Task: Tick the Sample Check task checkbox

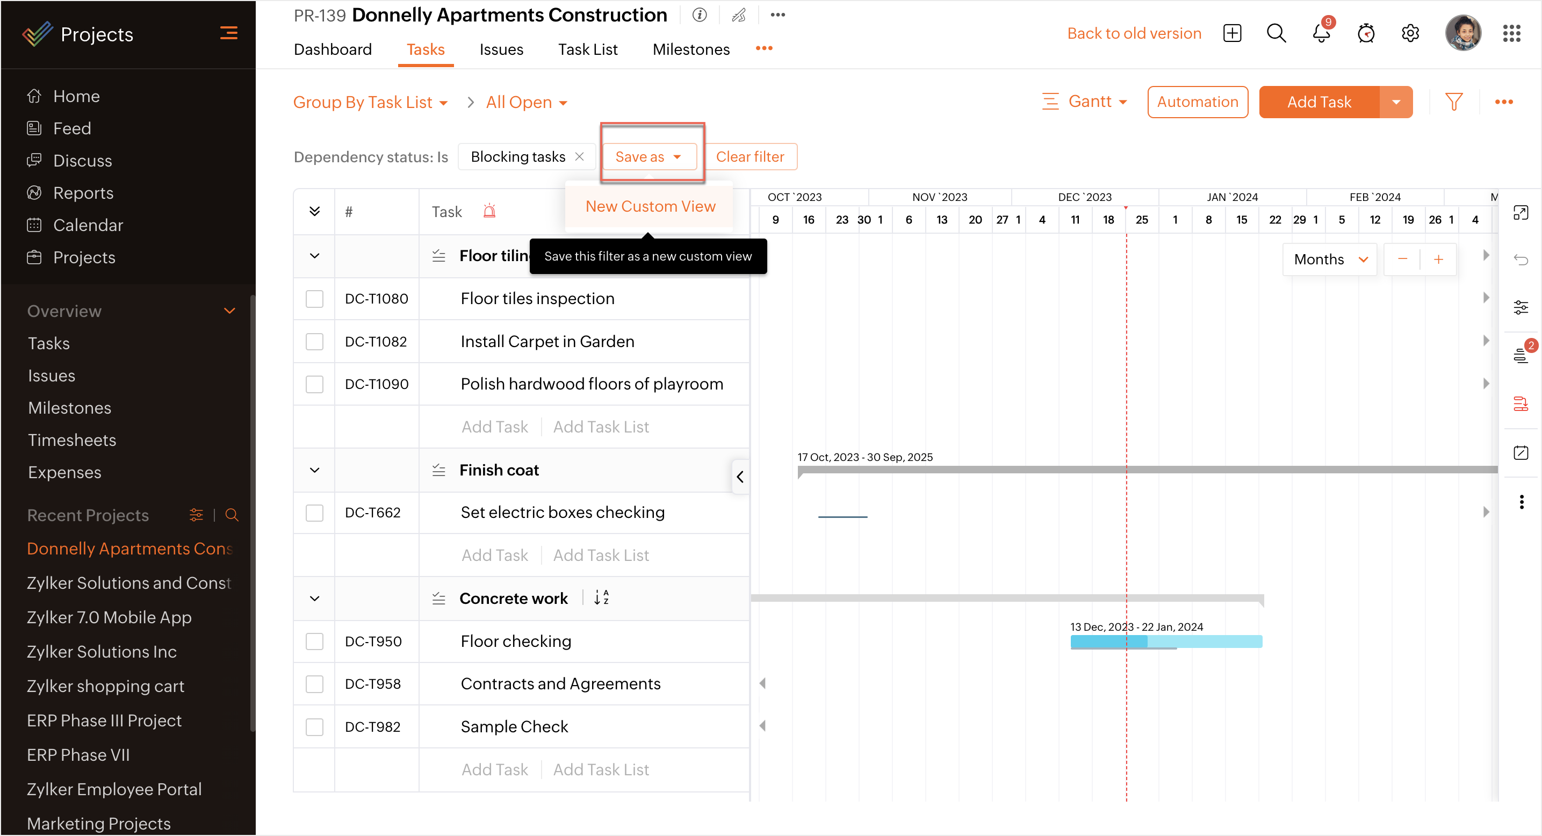Action: point(314,726)
